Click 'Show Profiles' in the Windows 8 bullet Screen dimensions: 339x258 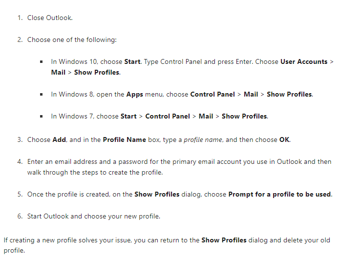tap(289, 94)
